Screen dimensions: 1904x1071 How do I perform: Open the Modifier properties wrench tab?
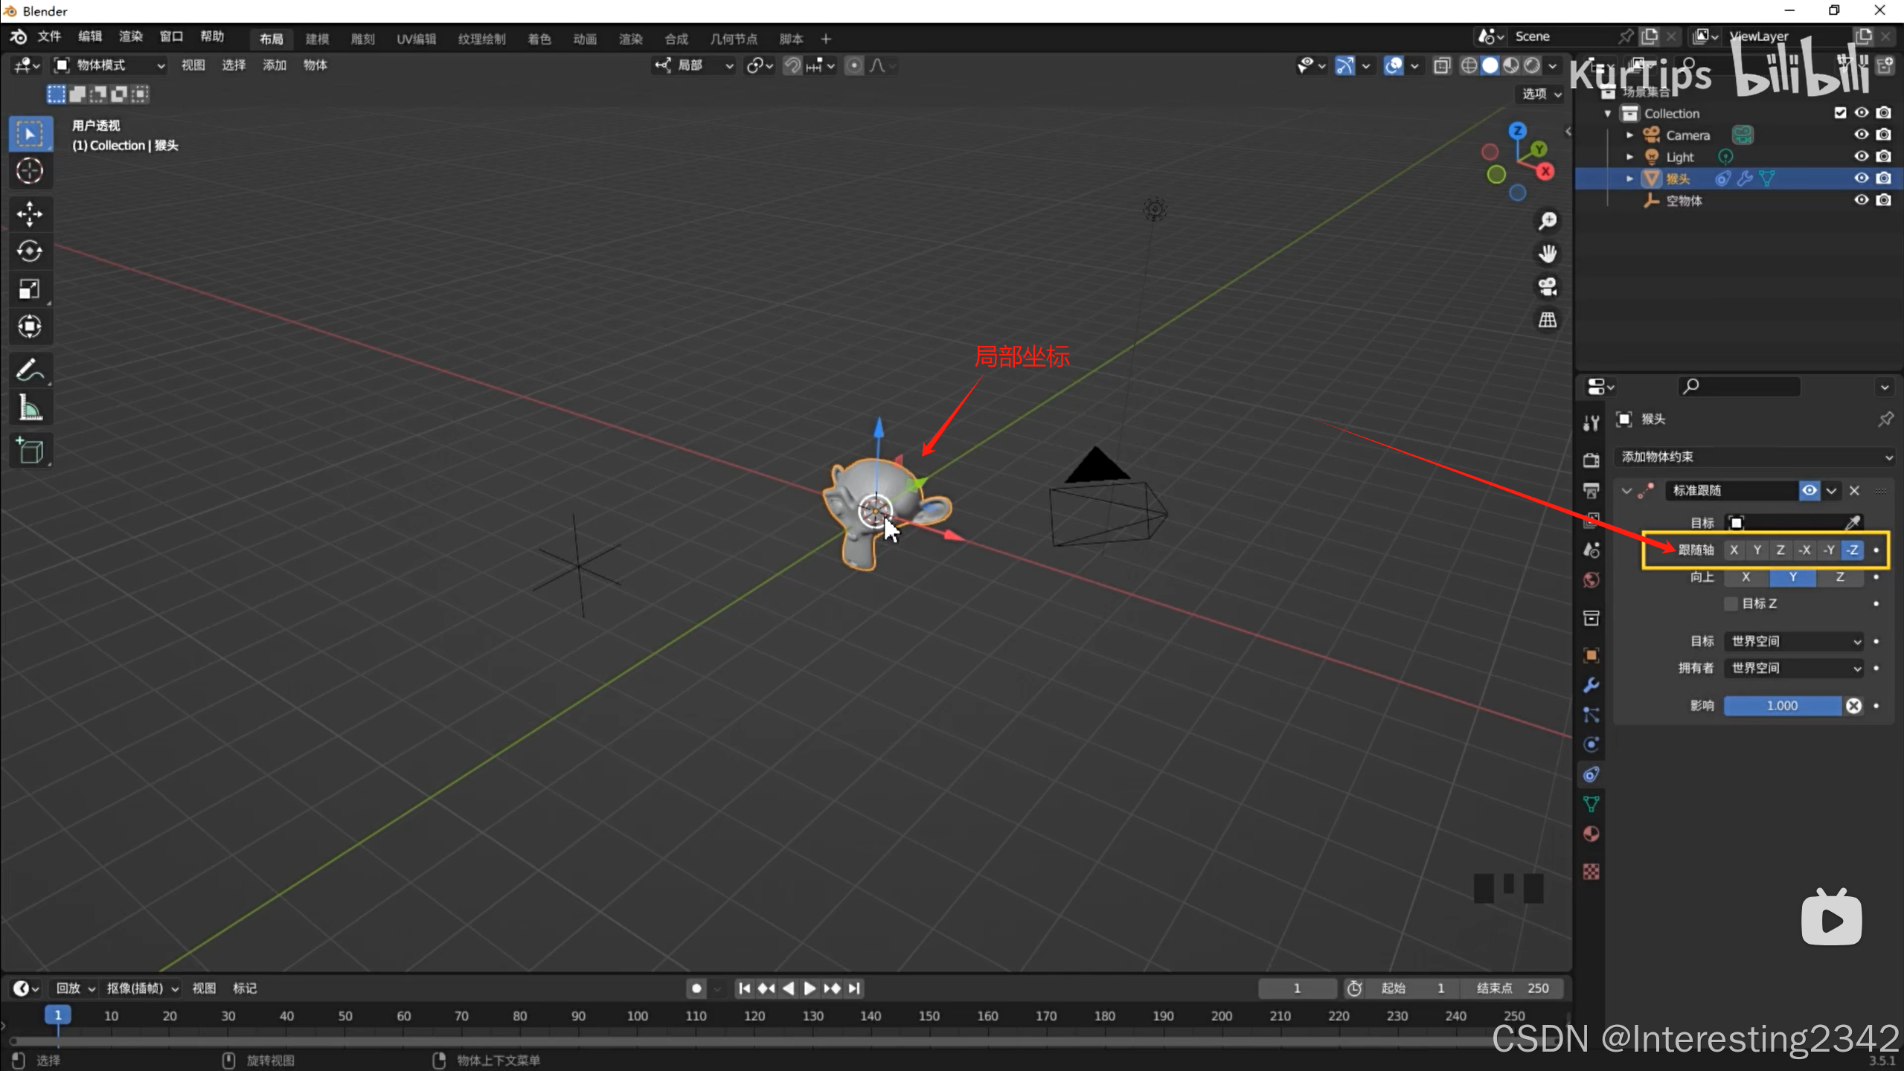click(1591, 685)
